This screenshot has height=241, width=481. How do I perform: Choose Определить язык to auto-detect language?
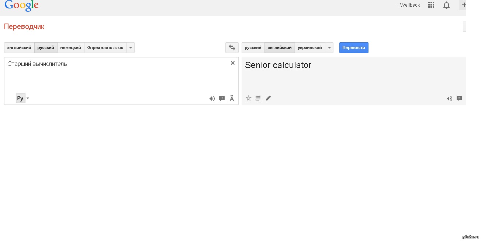105,48
